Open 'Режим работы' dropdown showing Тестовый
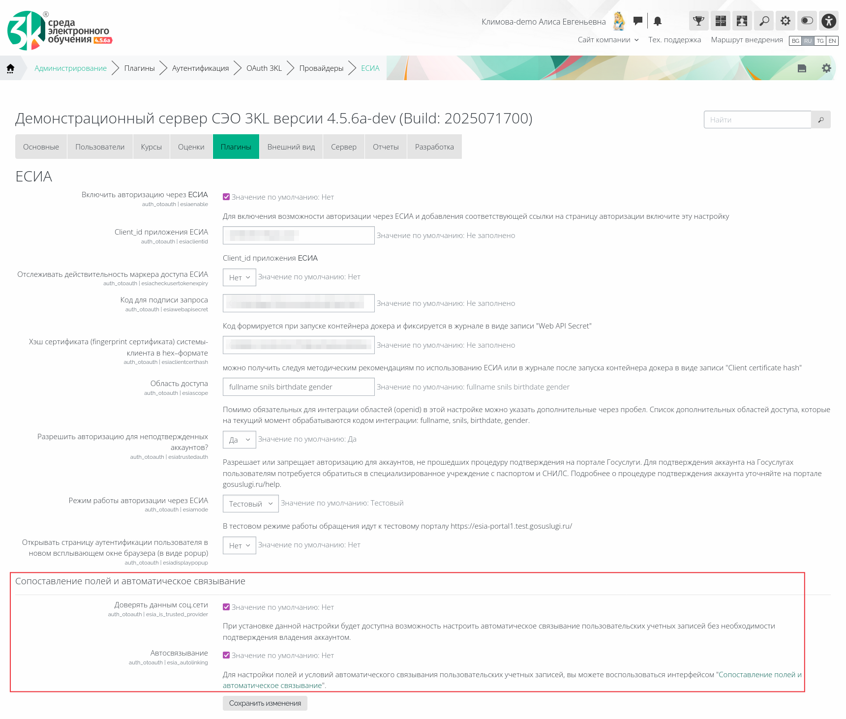Screen dimensions: 846x719 [250, 504]
